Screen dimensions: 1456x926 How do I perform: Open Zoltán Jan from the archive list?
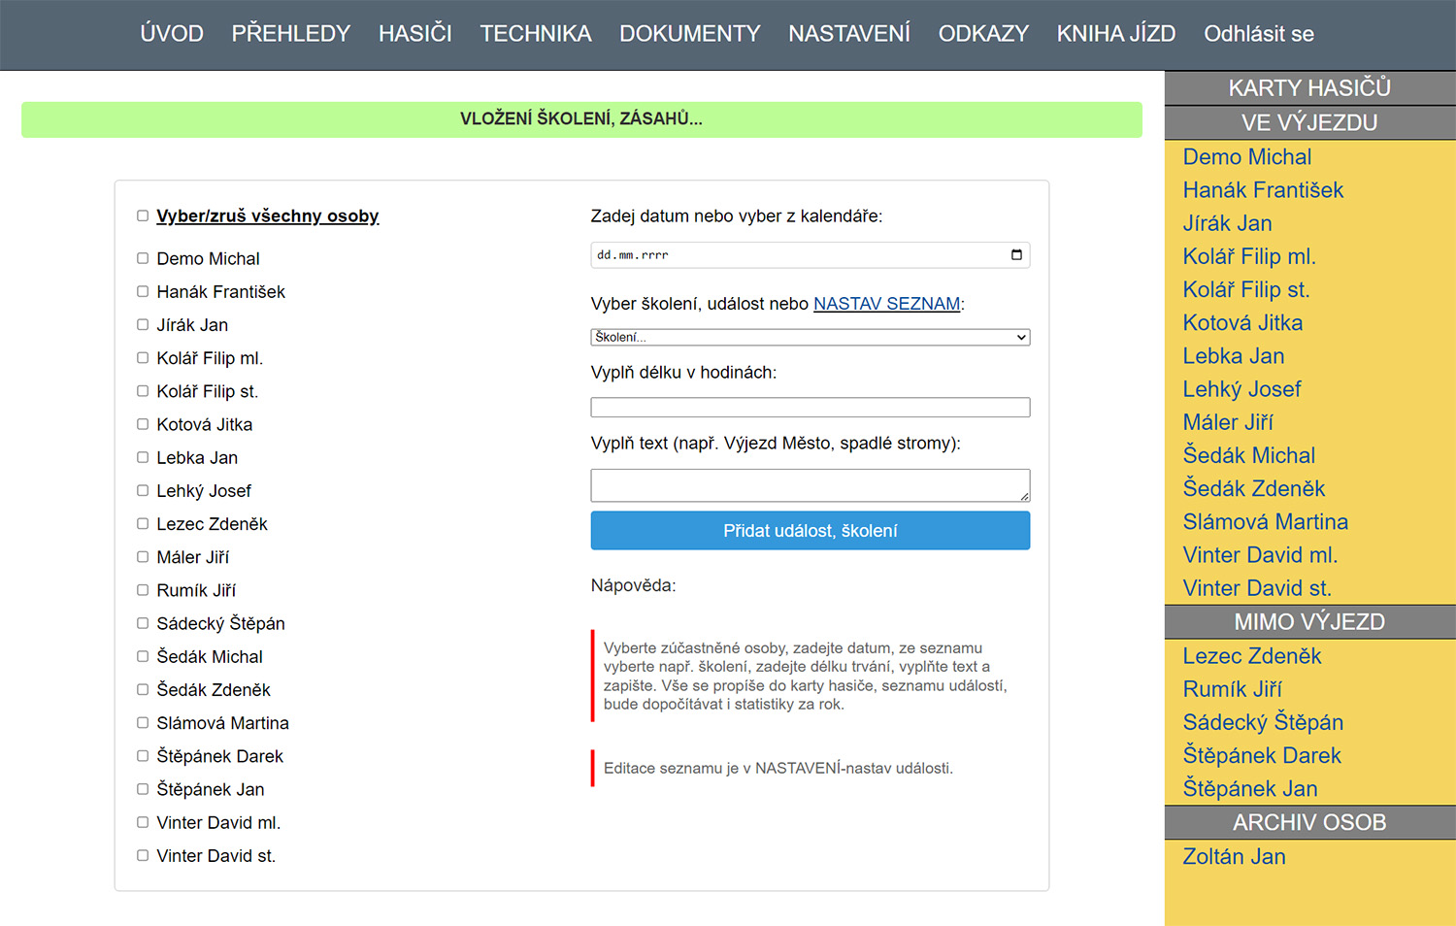coord(1234,857)
